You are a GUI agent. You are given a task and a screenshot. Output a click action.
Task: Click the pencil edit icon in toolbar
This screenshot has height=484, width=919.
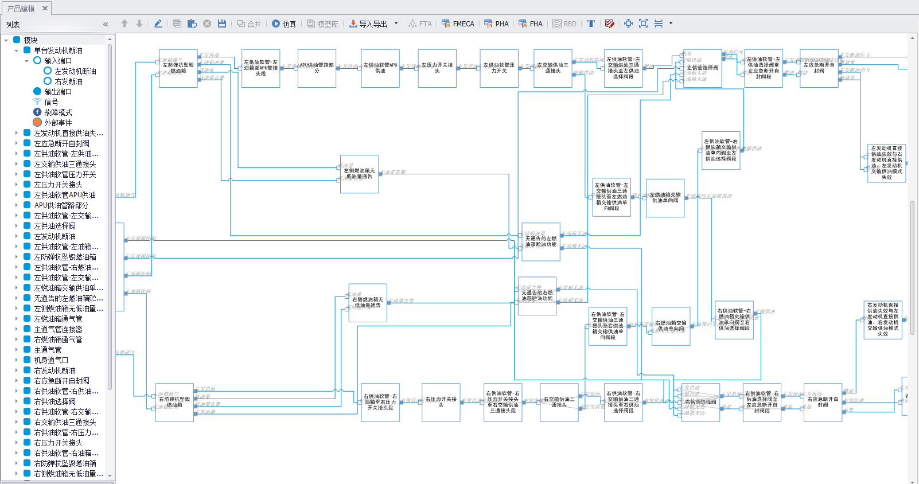158,24
